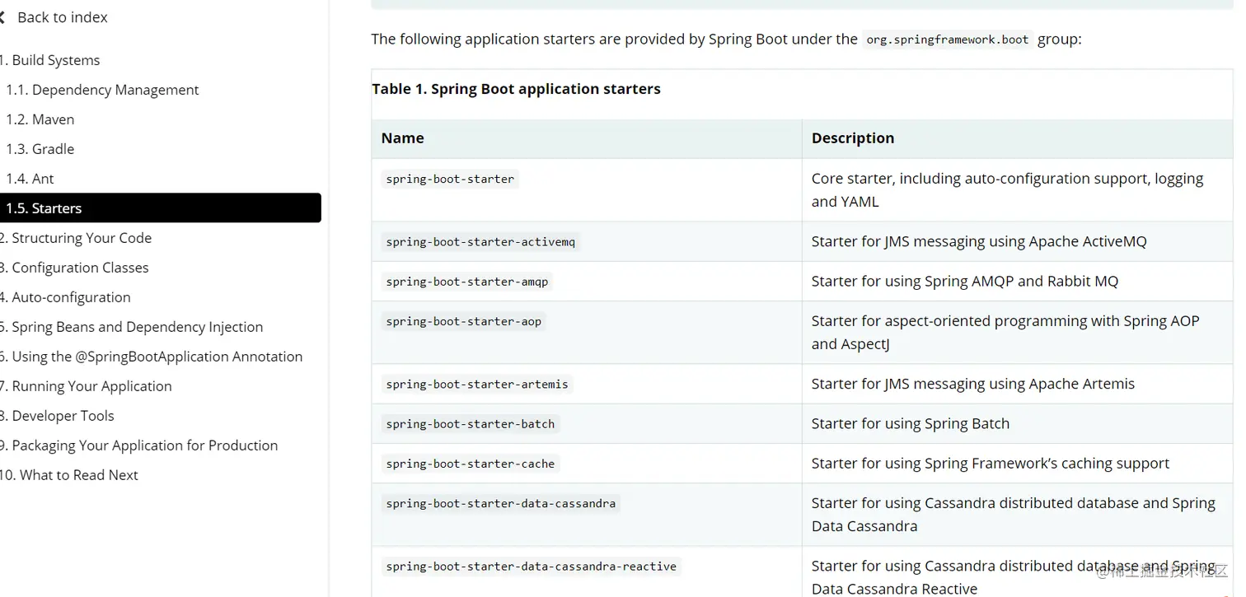Go to Using the @SpringBootApplication Annotation
This screenshot has height=597, width=1246.
coord(151,357)
